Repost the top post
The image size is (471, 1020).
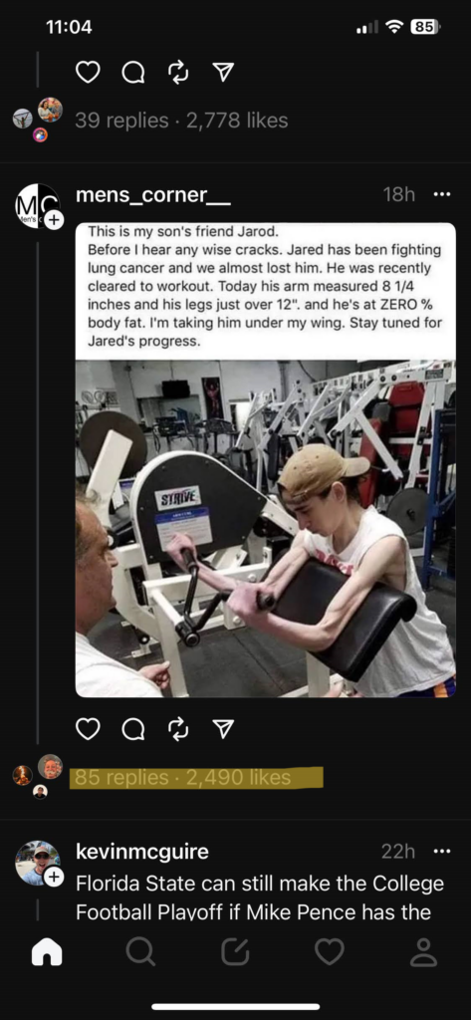[178, 72]
